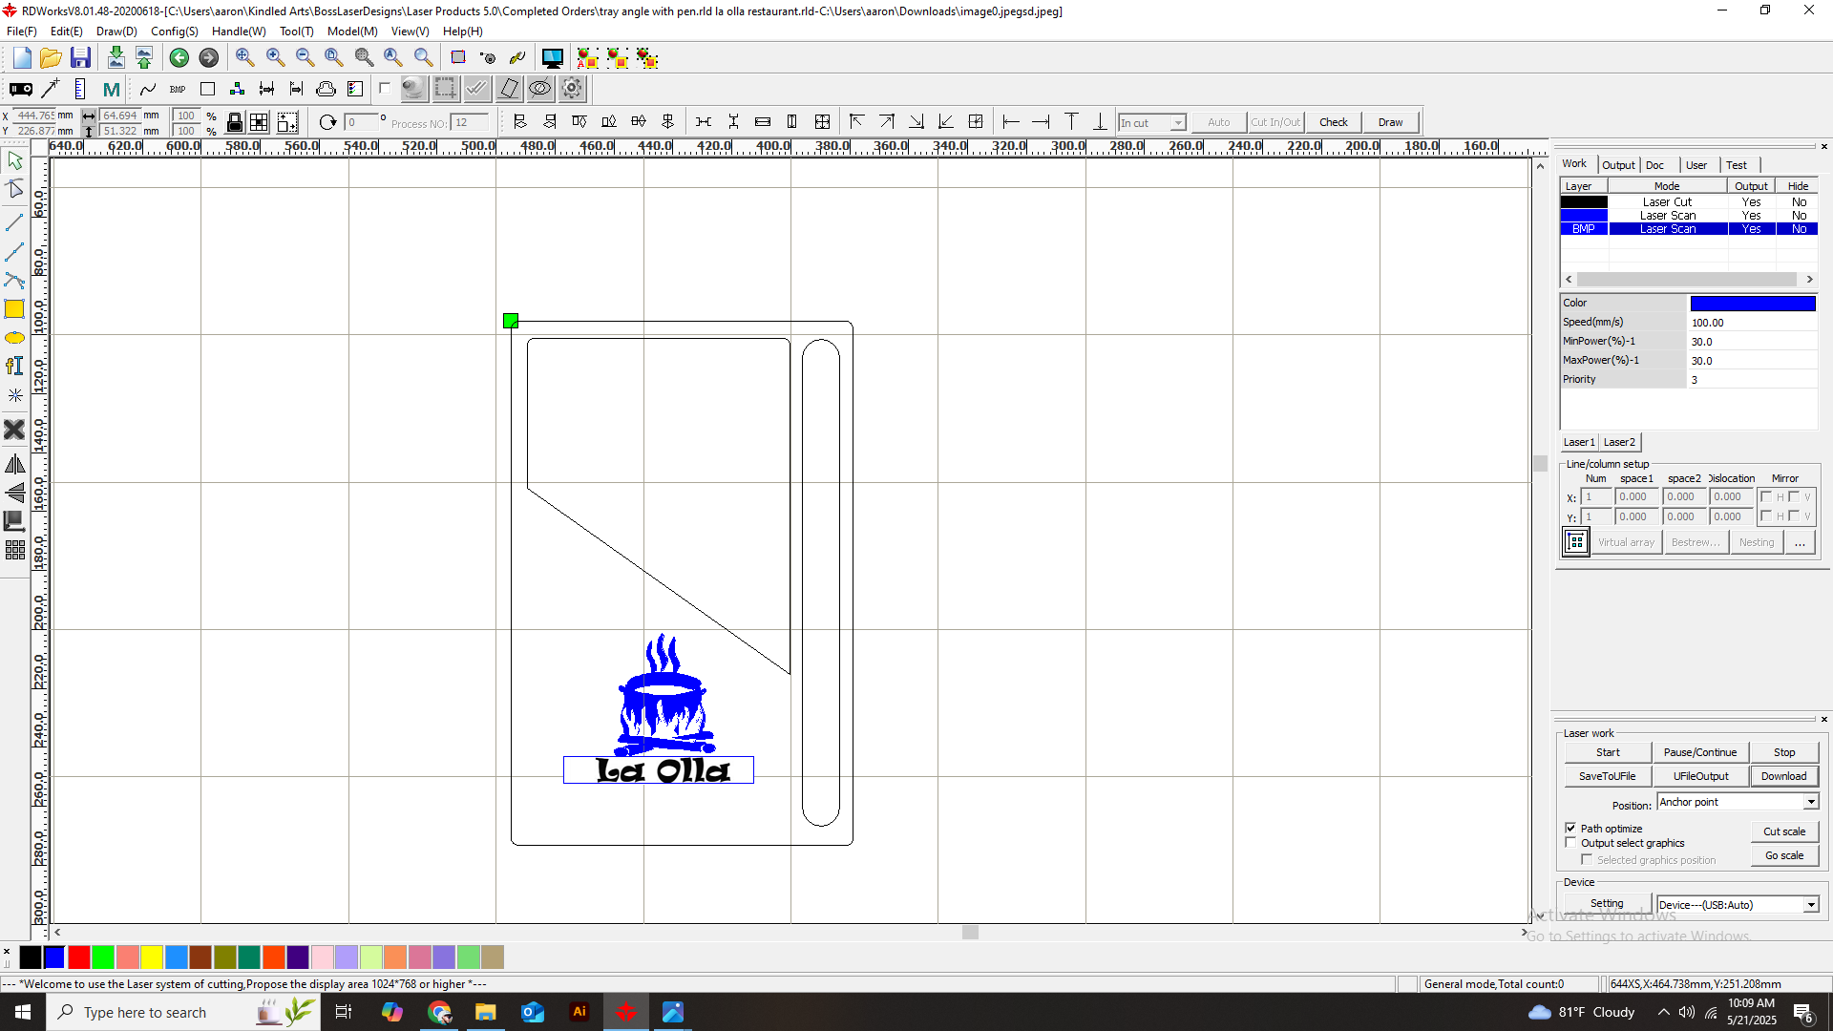Click the MaxPower(%)-1 value field
This screenshot has width=1833, height=1031.
click(x=1753, y=361)
